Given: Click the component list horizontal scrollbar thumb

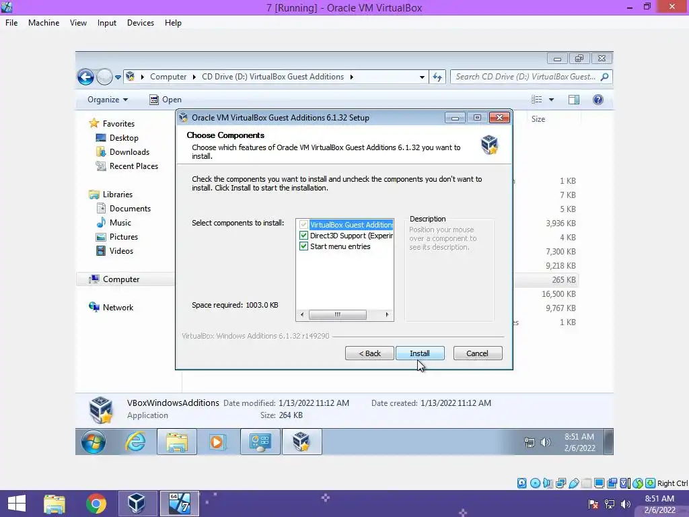Looking at the screenshot, I should click(x=338, y=314).
